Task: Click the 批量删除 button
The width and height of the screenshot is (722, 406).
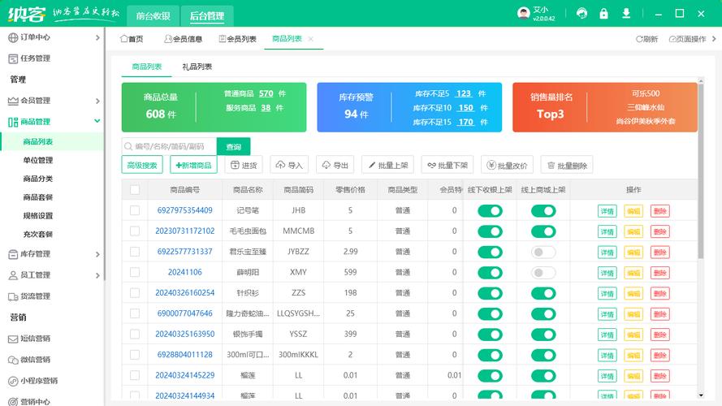Action: click(x=567, y=166)
